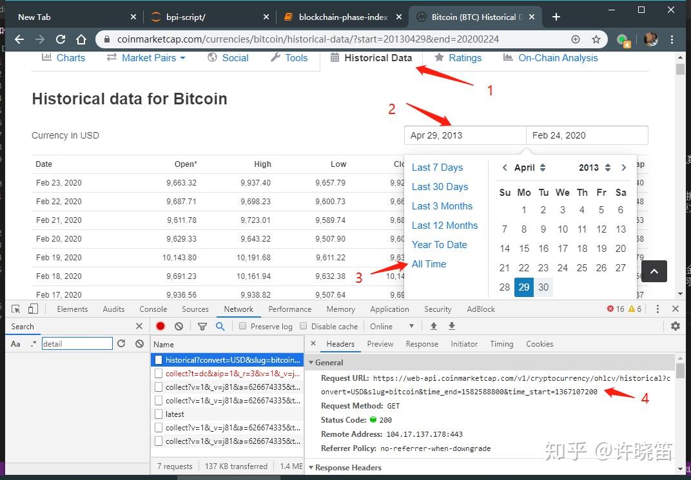Open DevTools Elements tab

(72, 309)
